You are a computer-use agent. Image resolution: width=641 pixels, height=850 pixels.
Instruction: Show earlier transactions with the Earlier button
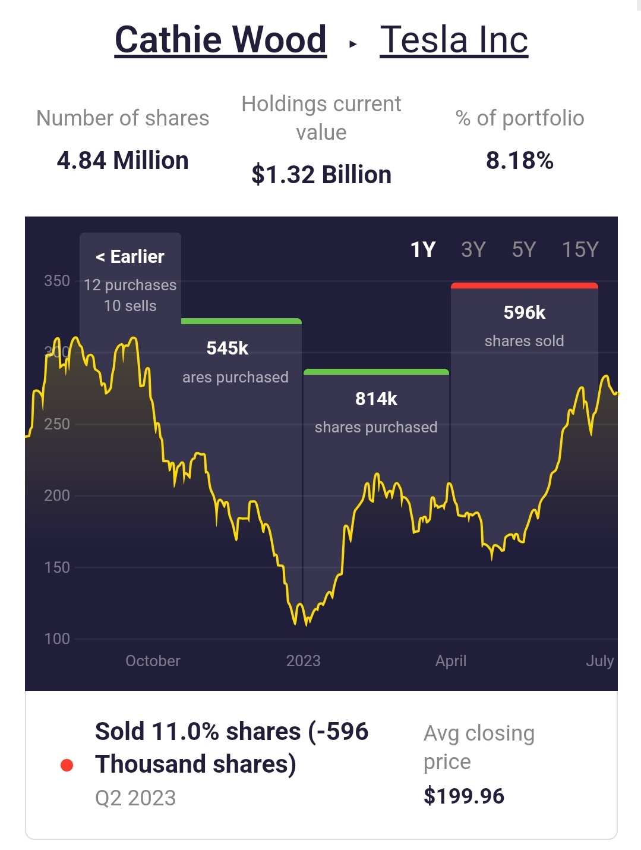130,256
